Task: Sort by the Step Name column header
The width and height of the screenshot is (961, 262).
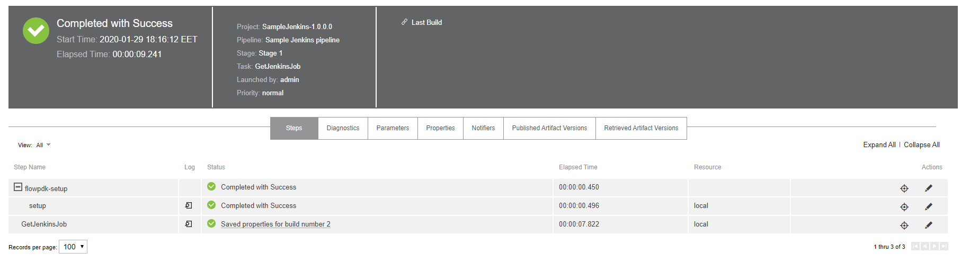Action: click(30, 167)
